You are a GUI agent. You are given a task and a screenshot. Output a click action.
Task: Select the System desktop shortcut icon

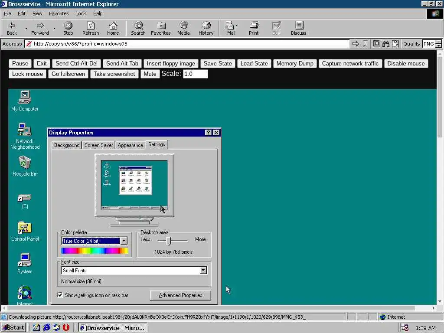25,264
